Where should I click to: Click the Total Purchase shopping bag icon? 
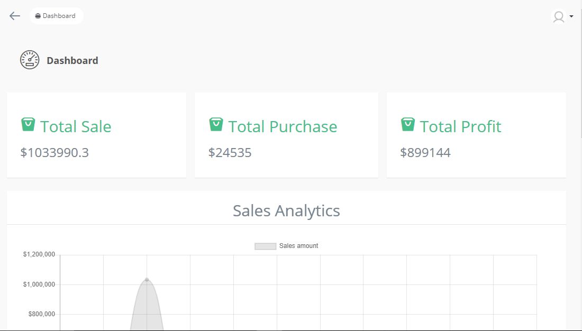pos(216,125)
